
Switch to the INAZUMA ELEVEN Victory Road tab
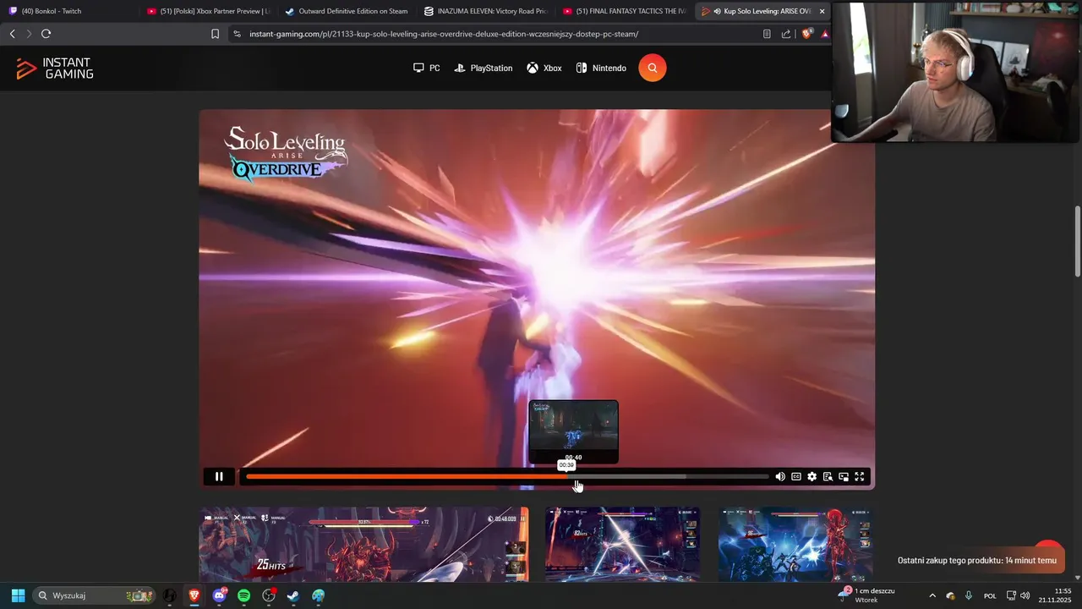pos(485,11)
